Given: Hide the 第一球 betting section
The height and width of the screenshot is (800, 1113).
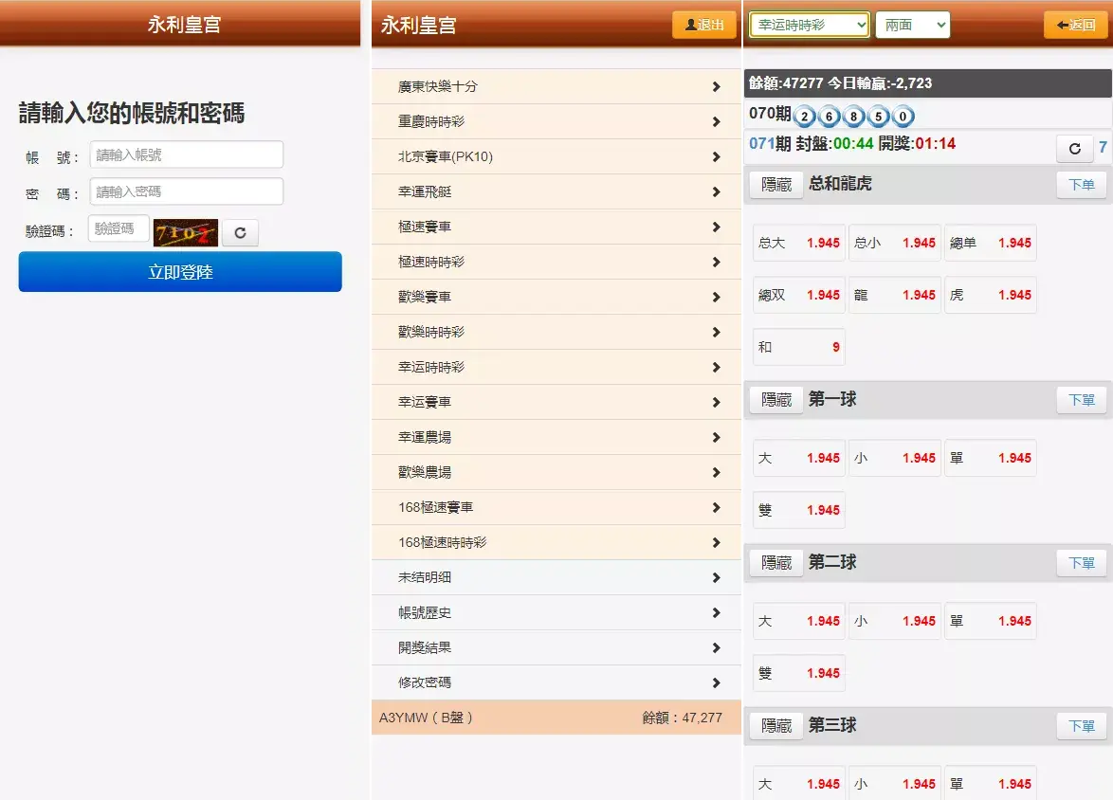Looking at the screenshot, I should (775, 400).
